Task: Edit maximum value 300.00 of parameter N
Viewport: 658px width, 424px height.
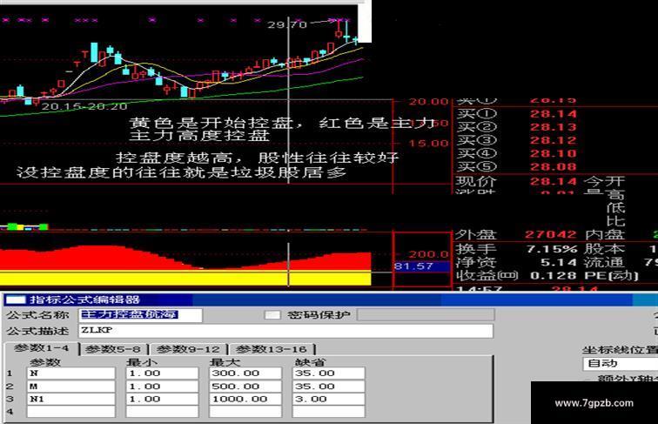Action: pos(245,374)
